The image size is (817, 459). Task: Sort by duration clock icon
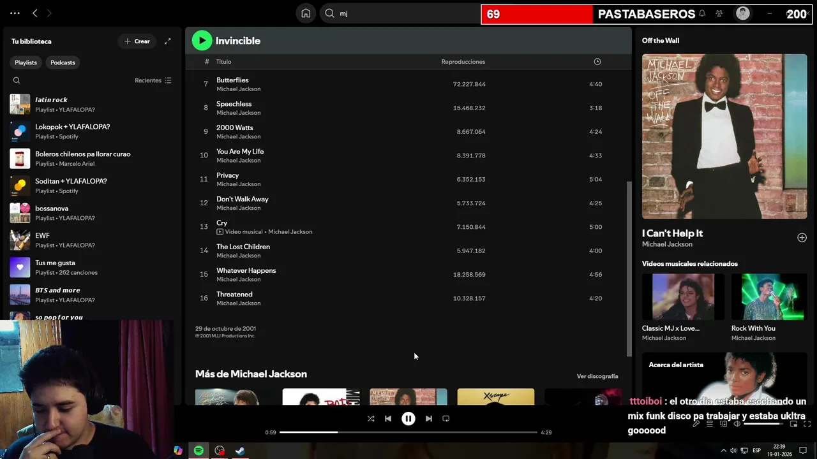point(597,62)
